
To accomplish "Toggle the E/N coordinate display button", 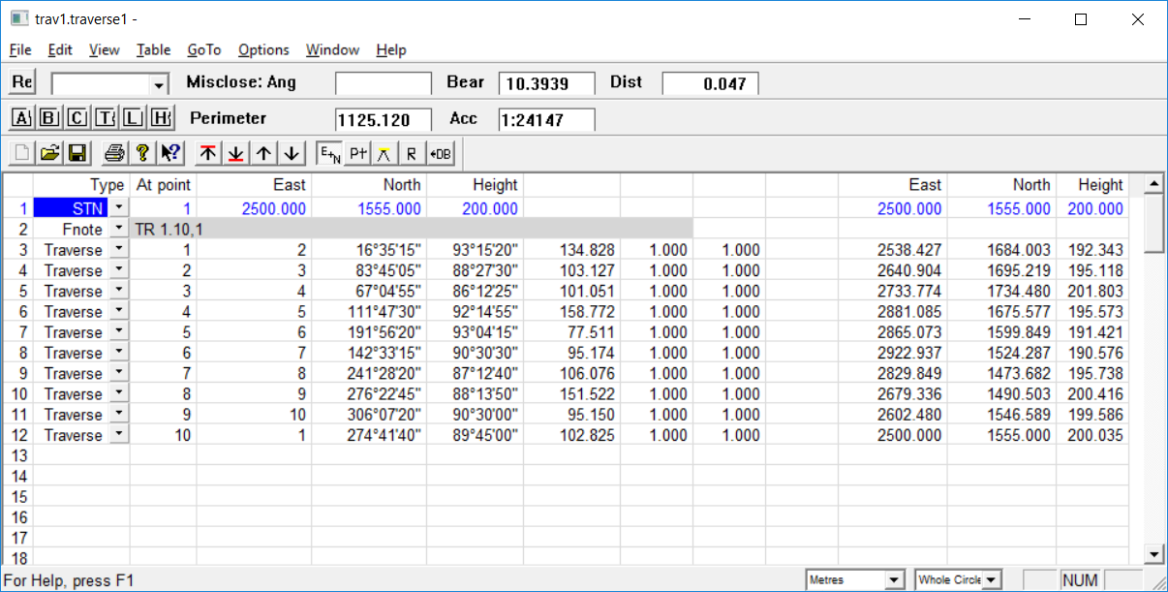I will pyautogui.click(x=329, y=153).
